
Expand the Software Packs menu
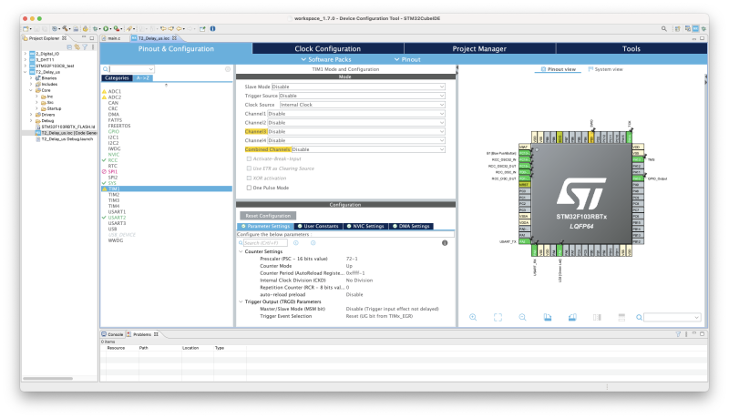326,59
